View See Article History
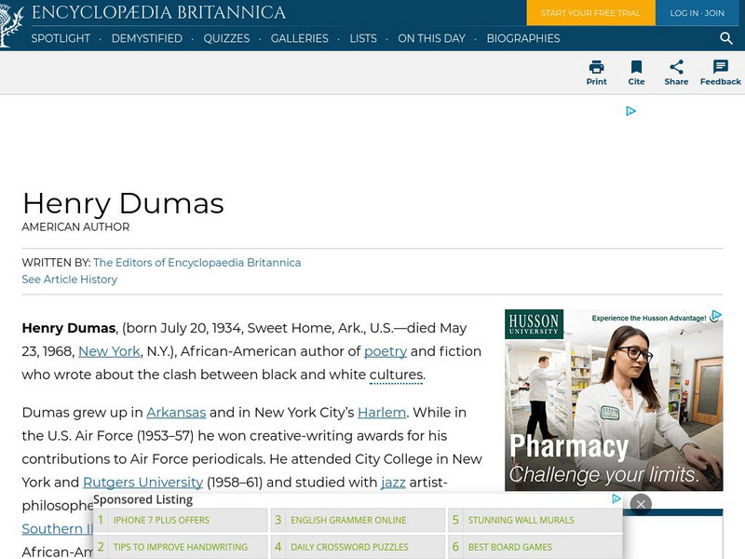 70,279
